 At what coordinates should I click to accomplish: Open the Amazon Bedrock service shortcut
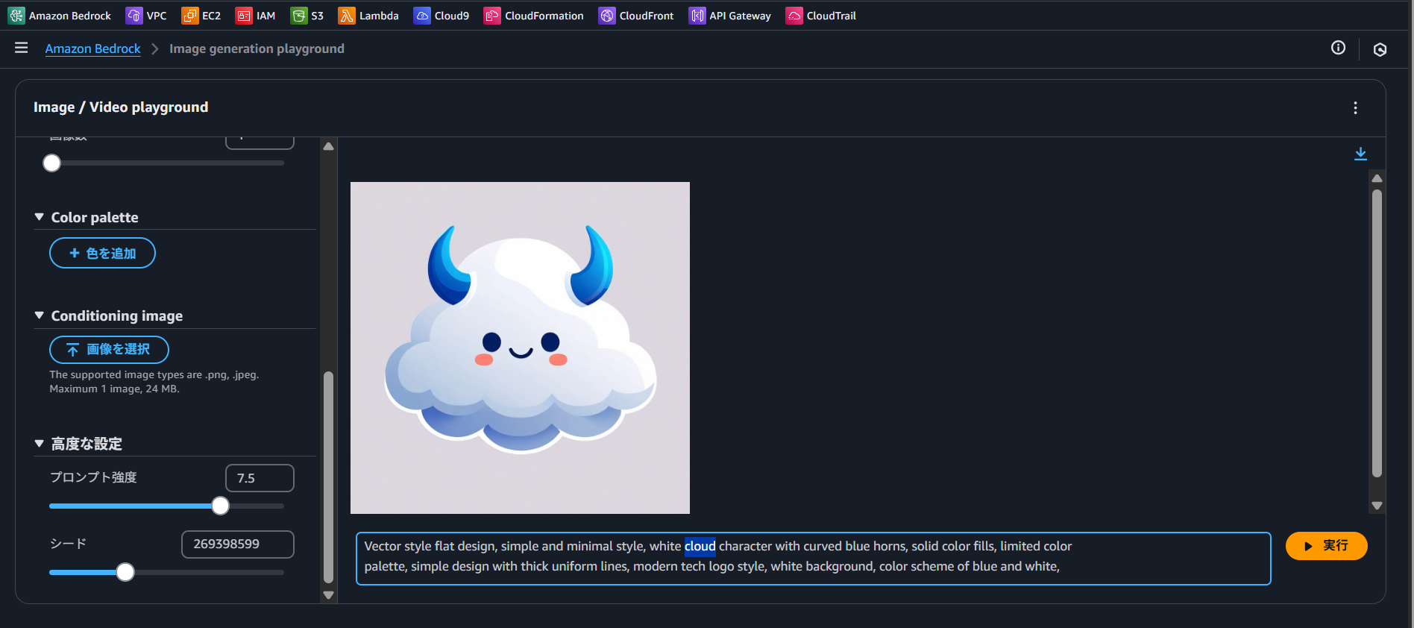[x=60, y=16]
